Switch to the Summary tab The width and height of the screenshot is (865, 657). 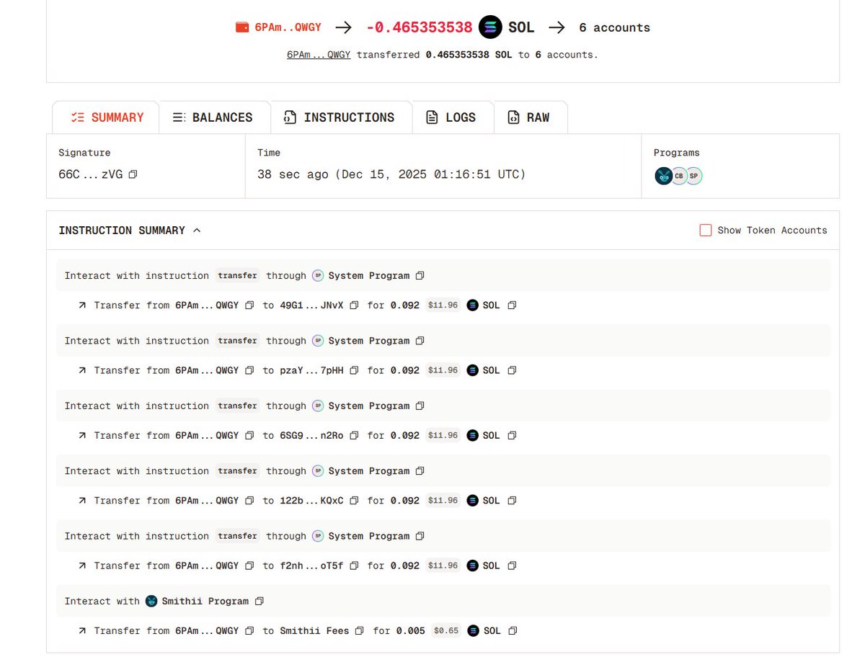click(107, 117)
